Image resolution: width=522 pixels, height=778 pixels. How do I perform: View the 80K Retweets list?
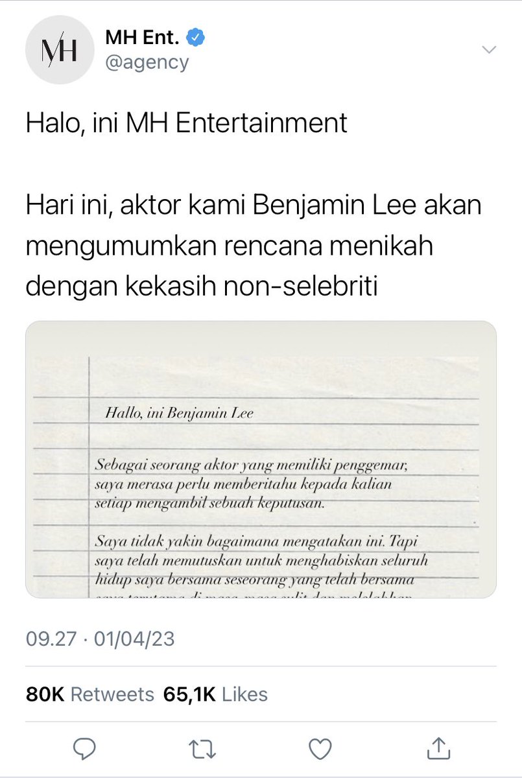click(90, 694)
